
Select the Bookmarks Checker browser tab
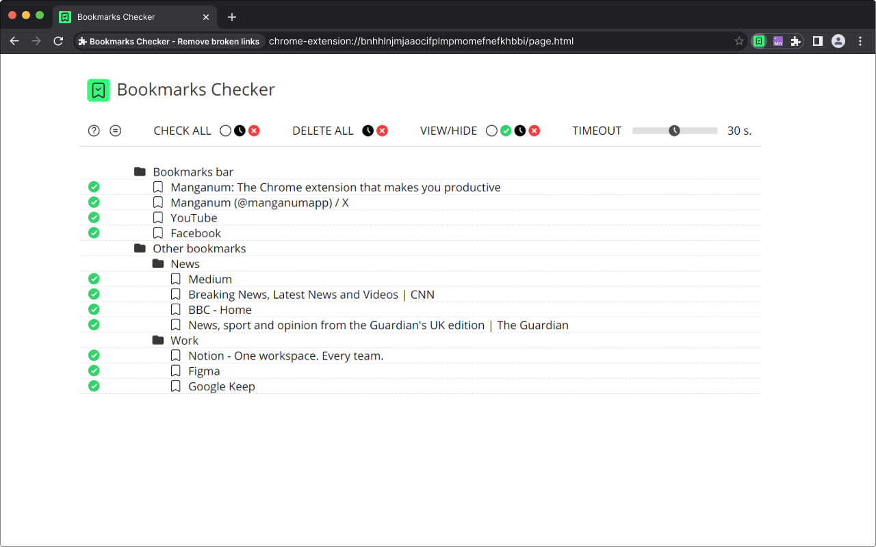click(x=135, y=16)
